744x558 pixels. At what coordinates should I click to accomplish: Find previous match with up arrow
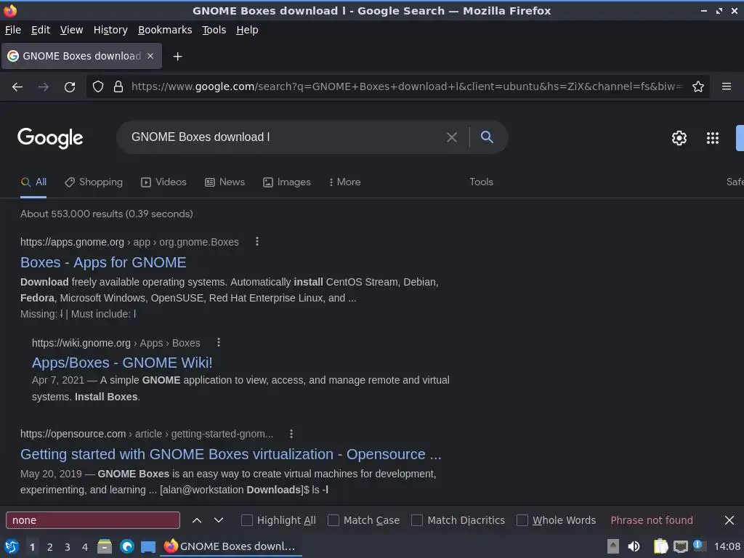click(197, 520)
